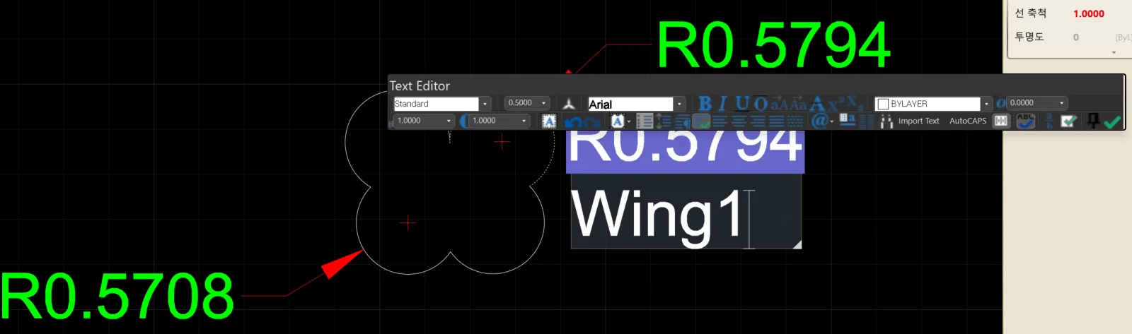Image resolution: width=1132 pixels, height=334 pixels.
Task: Open Find and Replace binoculars icon
Action: 886,121
